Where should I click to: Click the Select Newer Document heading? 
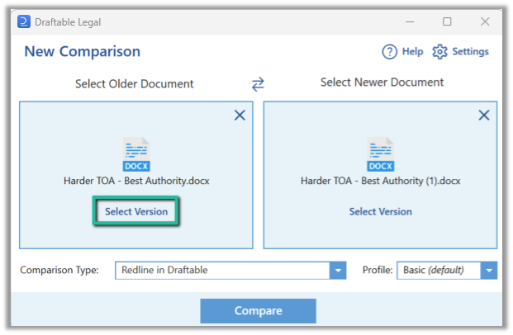[x=382, y=82]
